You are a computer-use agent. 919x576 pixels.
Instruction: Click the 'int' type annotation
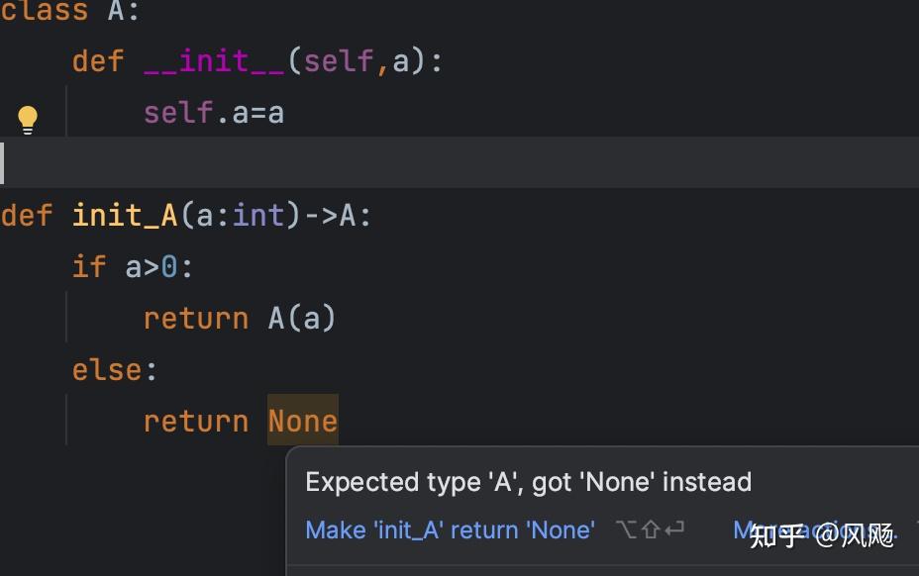257,216
